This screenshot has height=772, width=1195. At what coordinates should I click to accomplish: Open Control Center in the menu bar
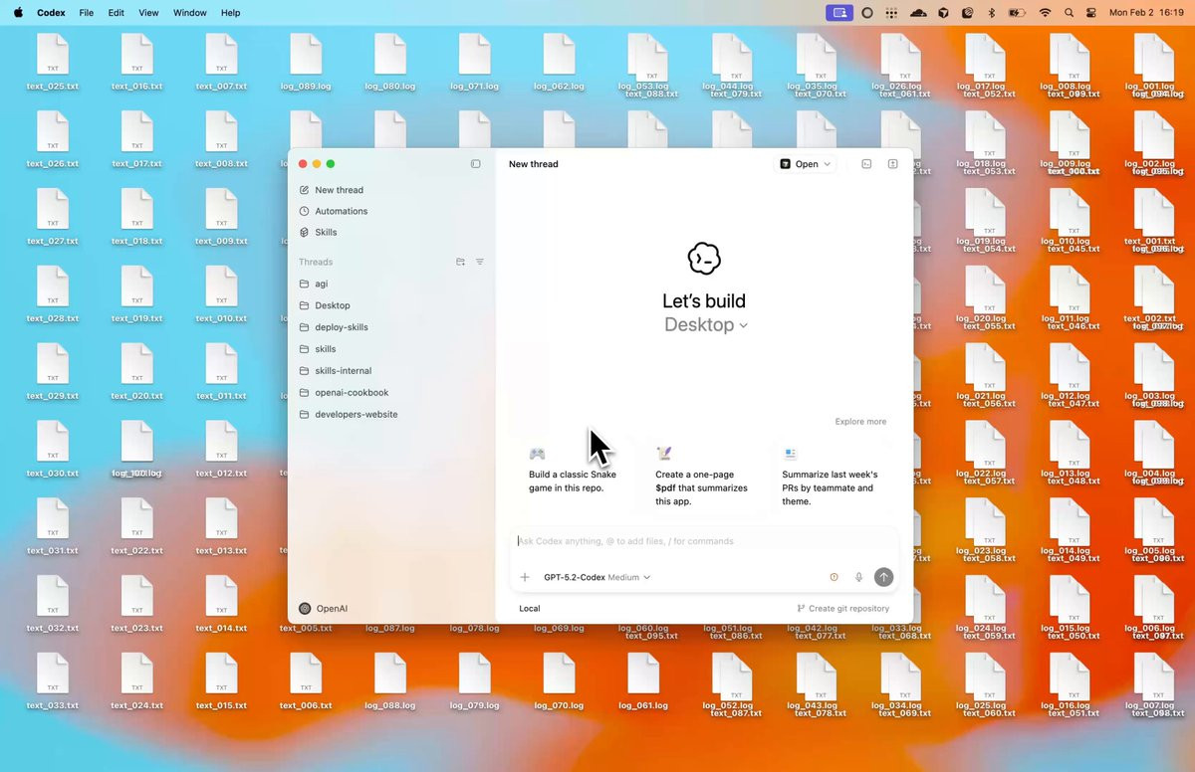pyautogui.click(x=1091, y=13)
